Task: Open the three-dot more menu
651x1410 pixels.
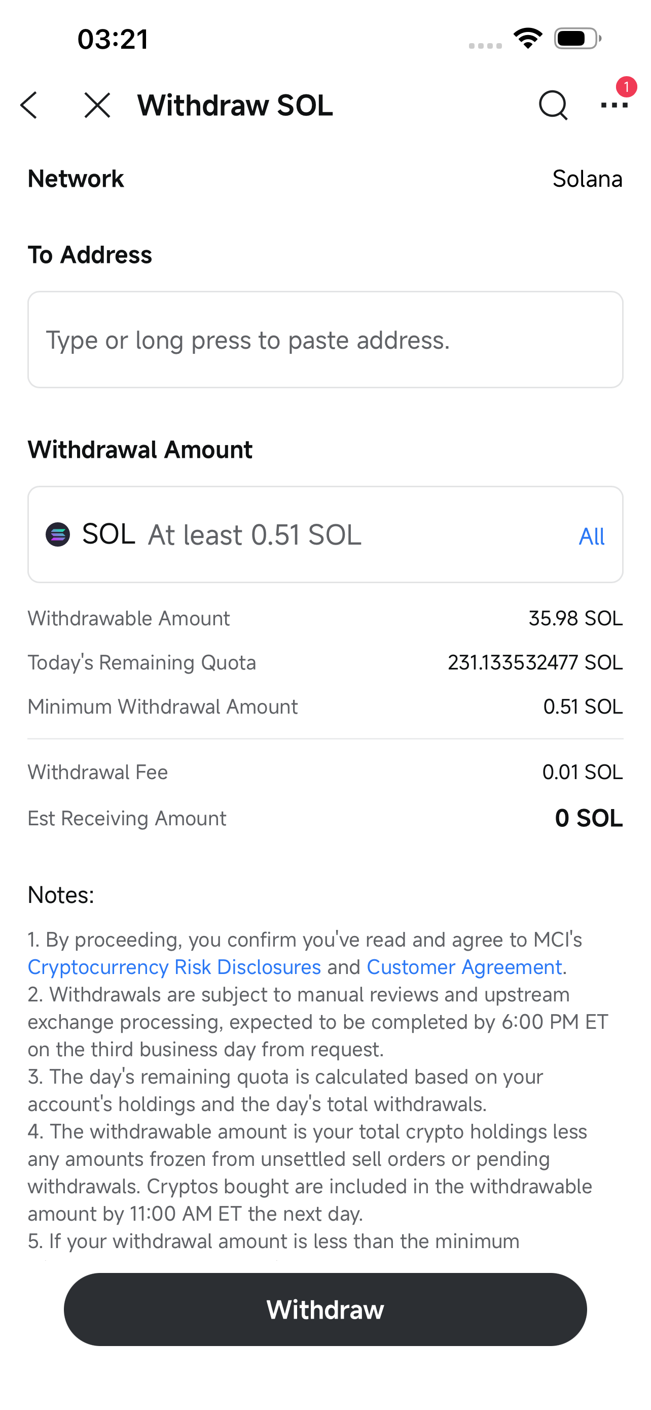Action: tap(614, 105)
